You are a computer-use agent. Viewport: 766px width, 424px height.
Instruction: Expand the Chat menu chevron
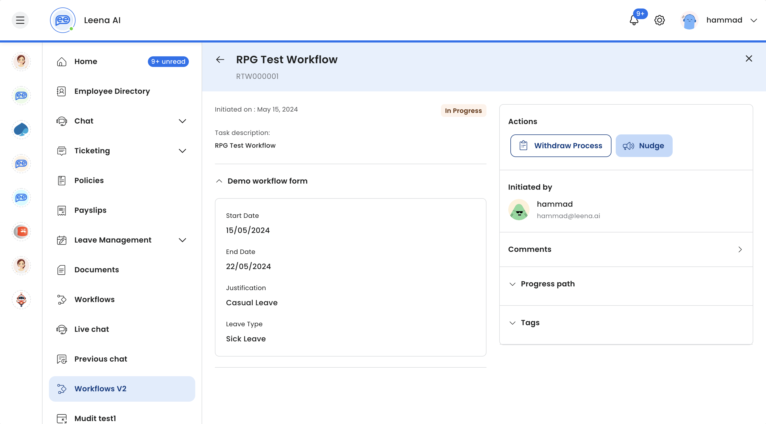[182, 121]
